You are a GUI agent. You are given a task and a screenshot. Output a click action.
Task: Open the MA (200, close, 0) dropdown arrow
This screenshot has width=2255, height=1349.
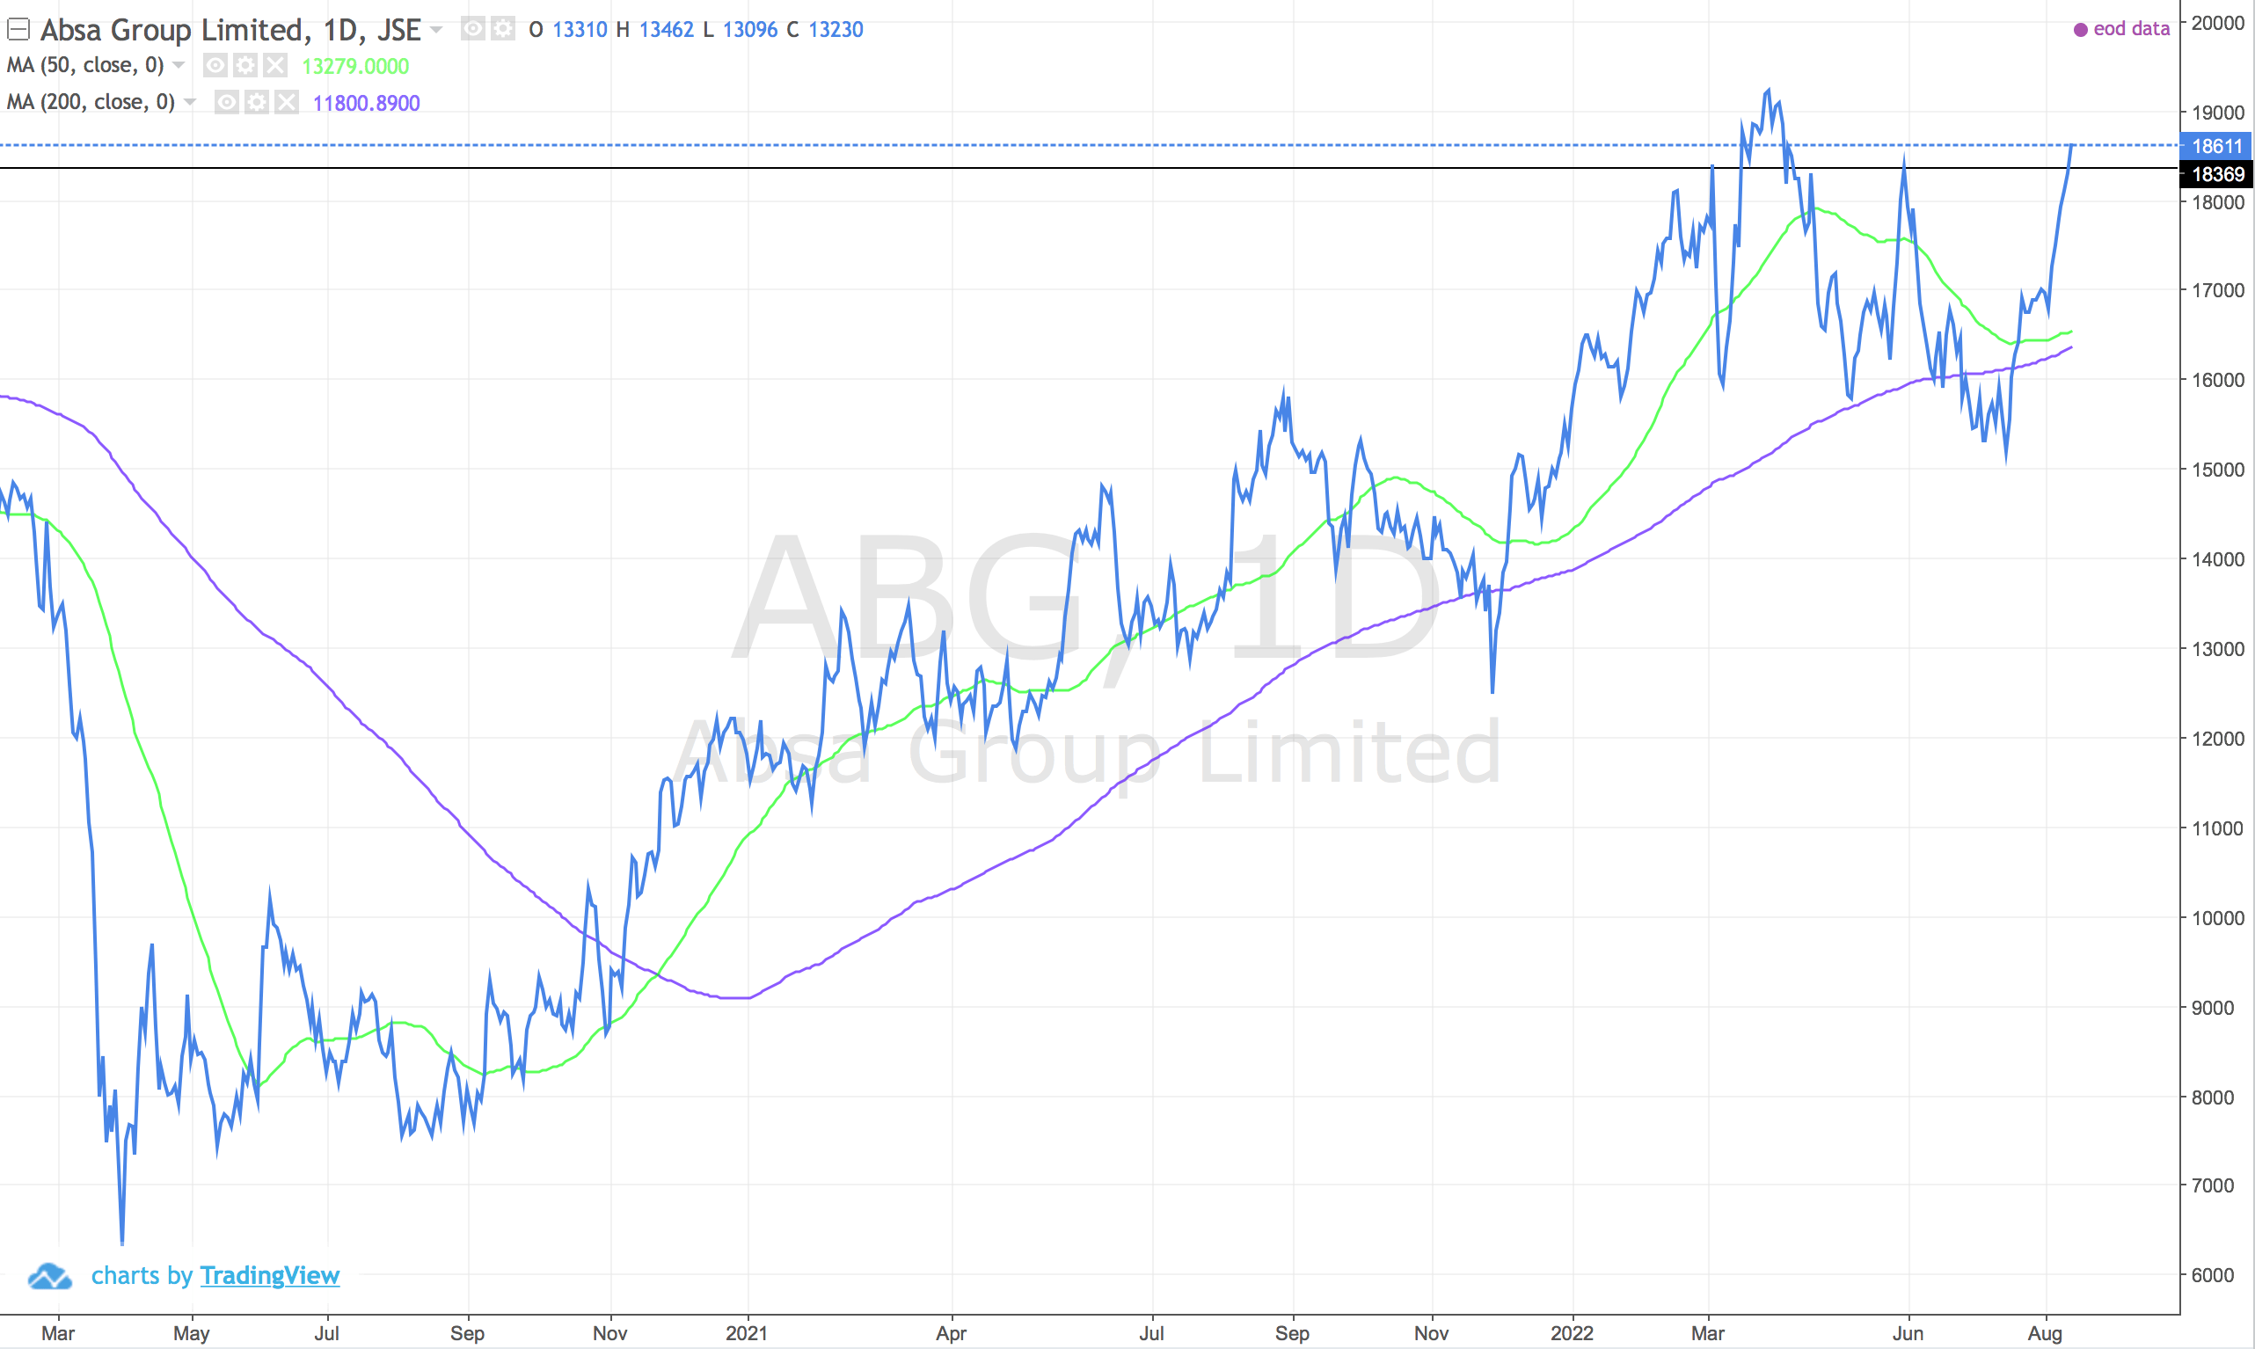tap(190, 101)
